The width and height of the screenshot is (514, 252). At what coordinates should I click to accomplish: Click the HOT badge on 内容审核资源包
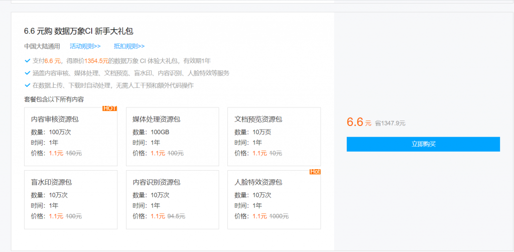click(x=109, y=108)
